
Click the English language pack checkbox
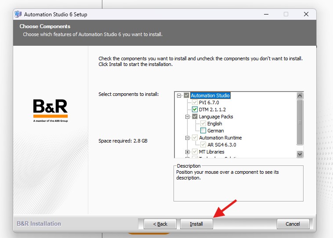click(203, 124)
